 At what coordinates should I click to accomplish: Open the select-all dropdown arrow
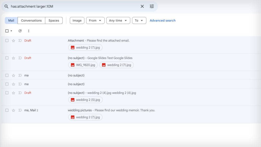click(x=11, y=31)
